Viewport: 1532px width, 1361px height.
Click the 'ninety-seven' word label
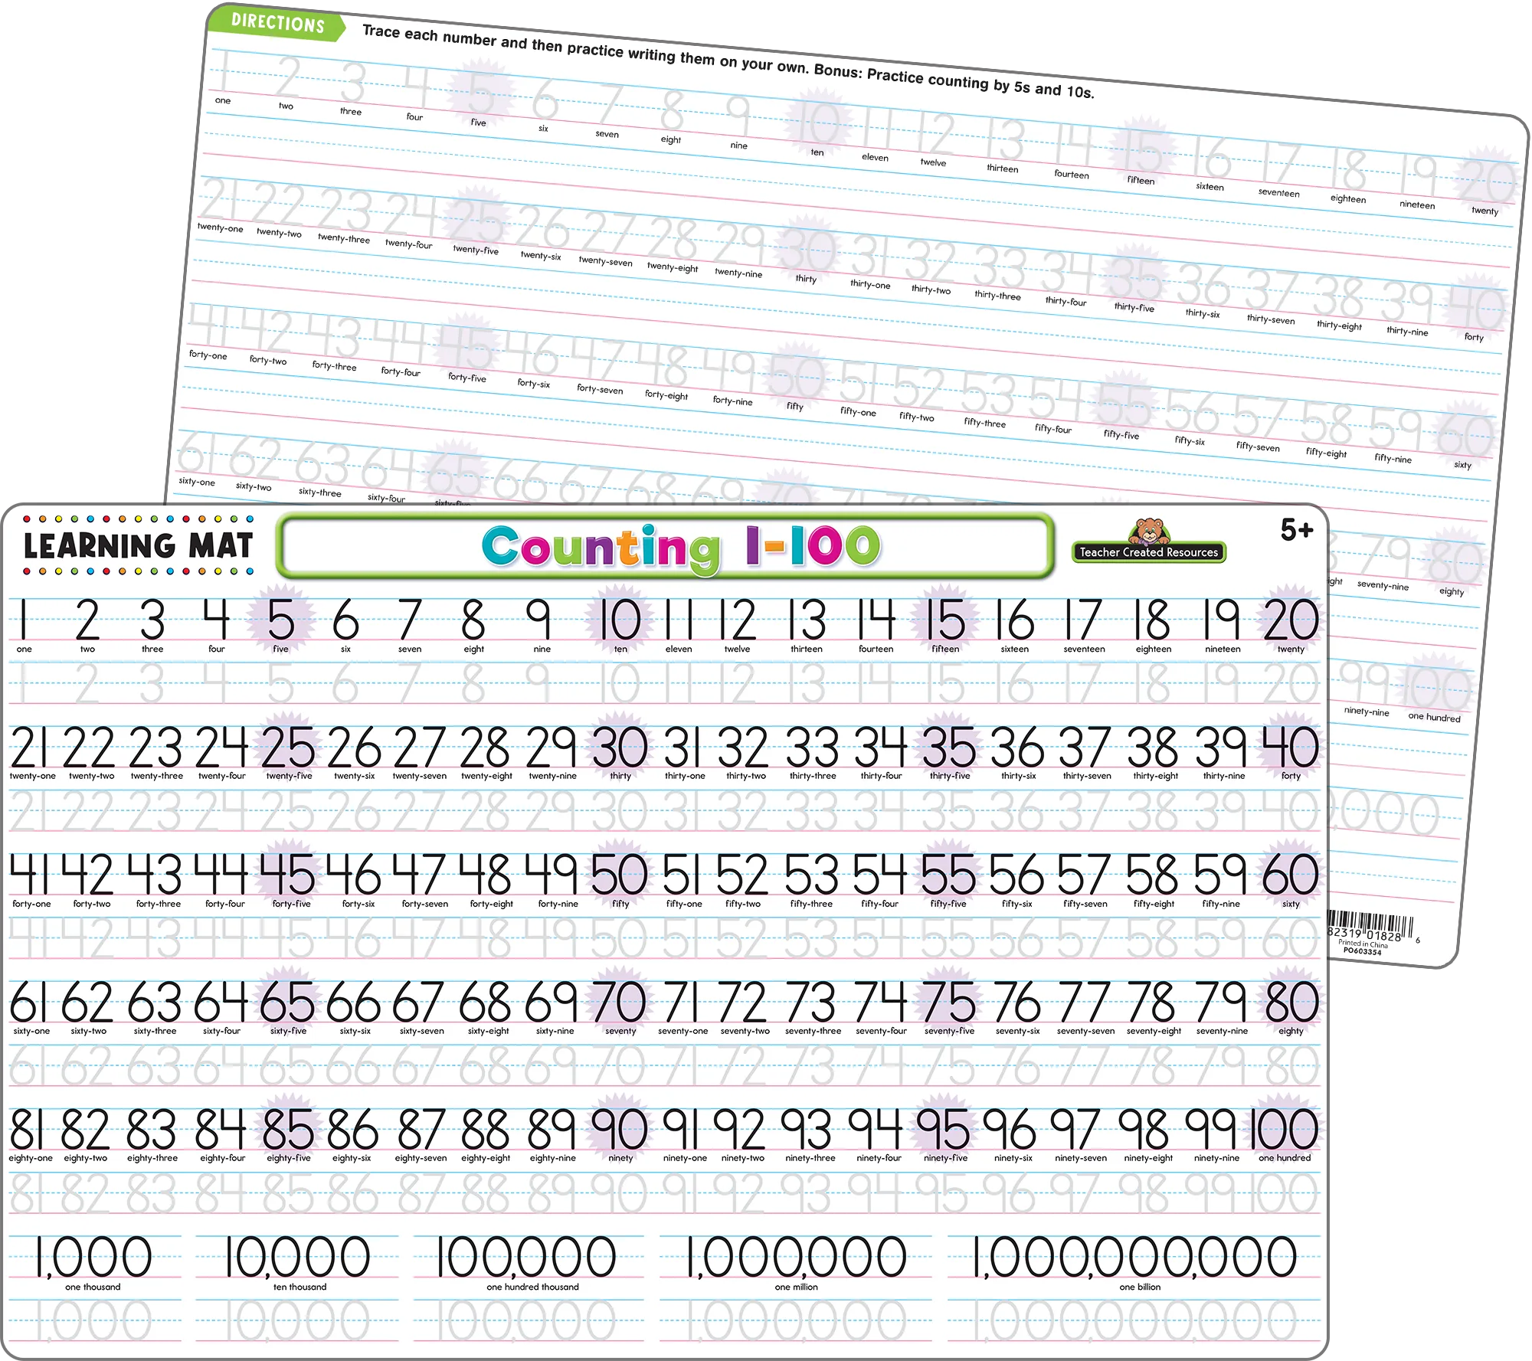tap(1080, 1158)
